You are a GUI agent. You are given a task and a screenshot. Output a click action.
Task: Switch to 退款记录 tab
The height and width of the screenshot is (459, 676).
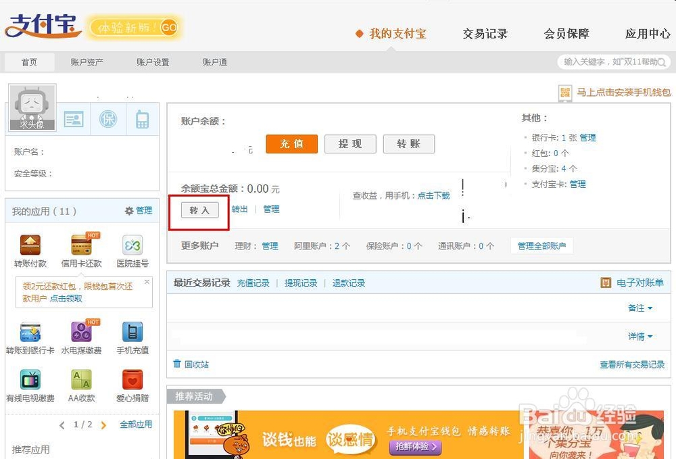pyautogui.click(x=349, y=283)
